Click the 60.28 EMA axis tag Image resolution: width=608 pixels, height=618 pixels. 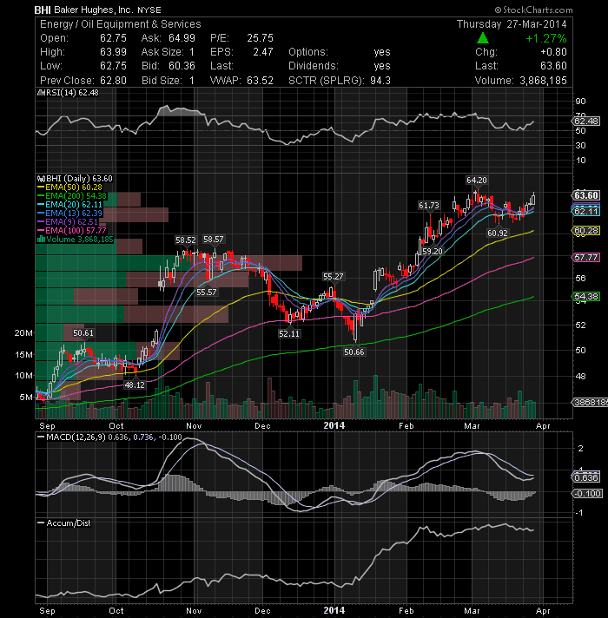[586, 231]
